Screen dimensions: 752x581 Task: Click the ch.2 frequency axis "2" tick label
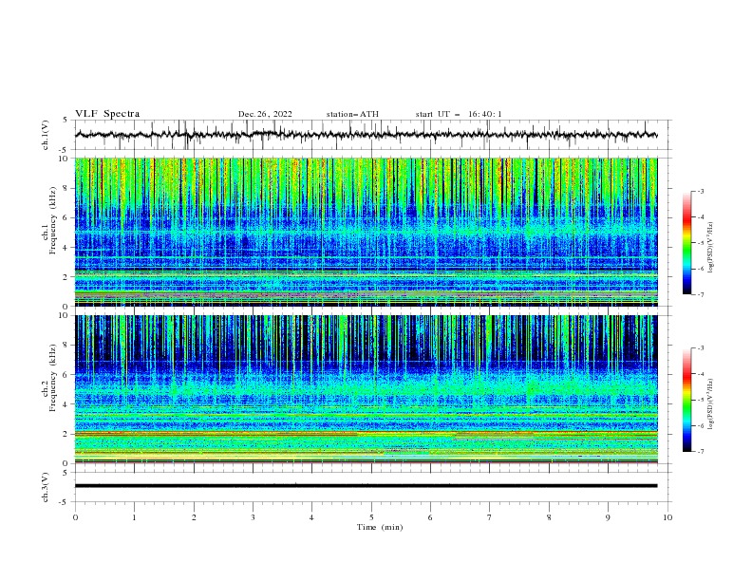66,434
